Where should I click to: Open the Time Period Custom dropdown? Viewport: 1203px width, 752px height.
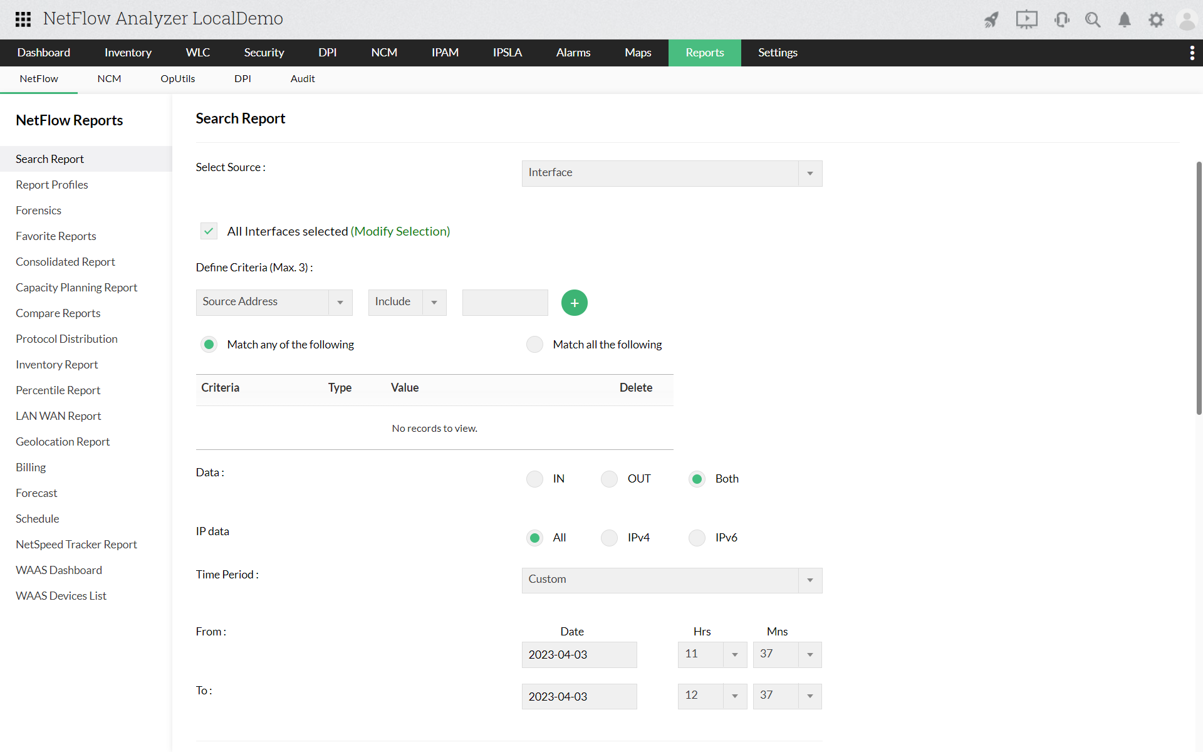coord(672,580)
